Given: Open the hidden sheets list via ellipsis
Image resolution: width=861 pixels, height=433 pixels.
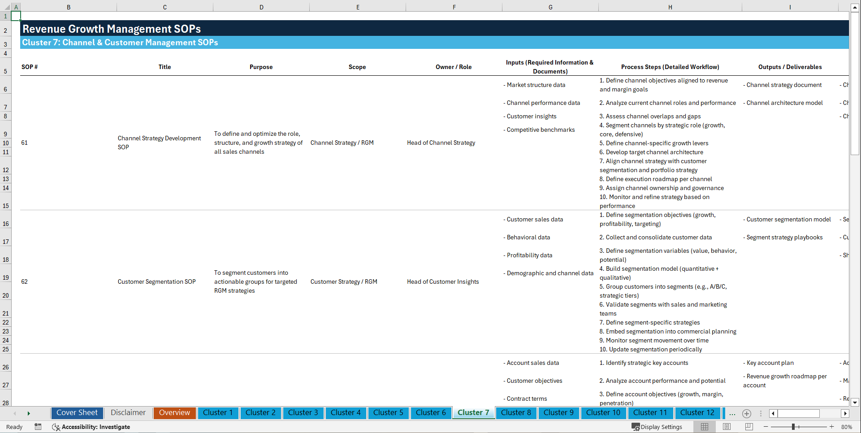Looking at the screenshot, I should pos(732,413).
